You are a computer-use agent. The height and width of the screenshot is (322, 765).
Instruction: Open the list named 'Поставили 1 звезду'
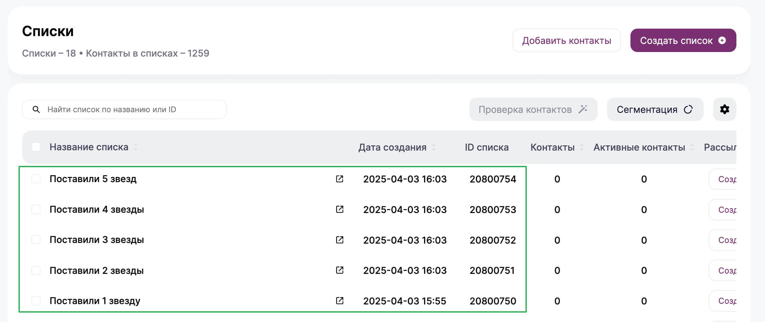point(95,301)
